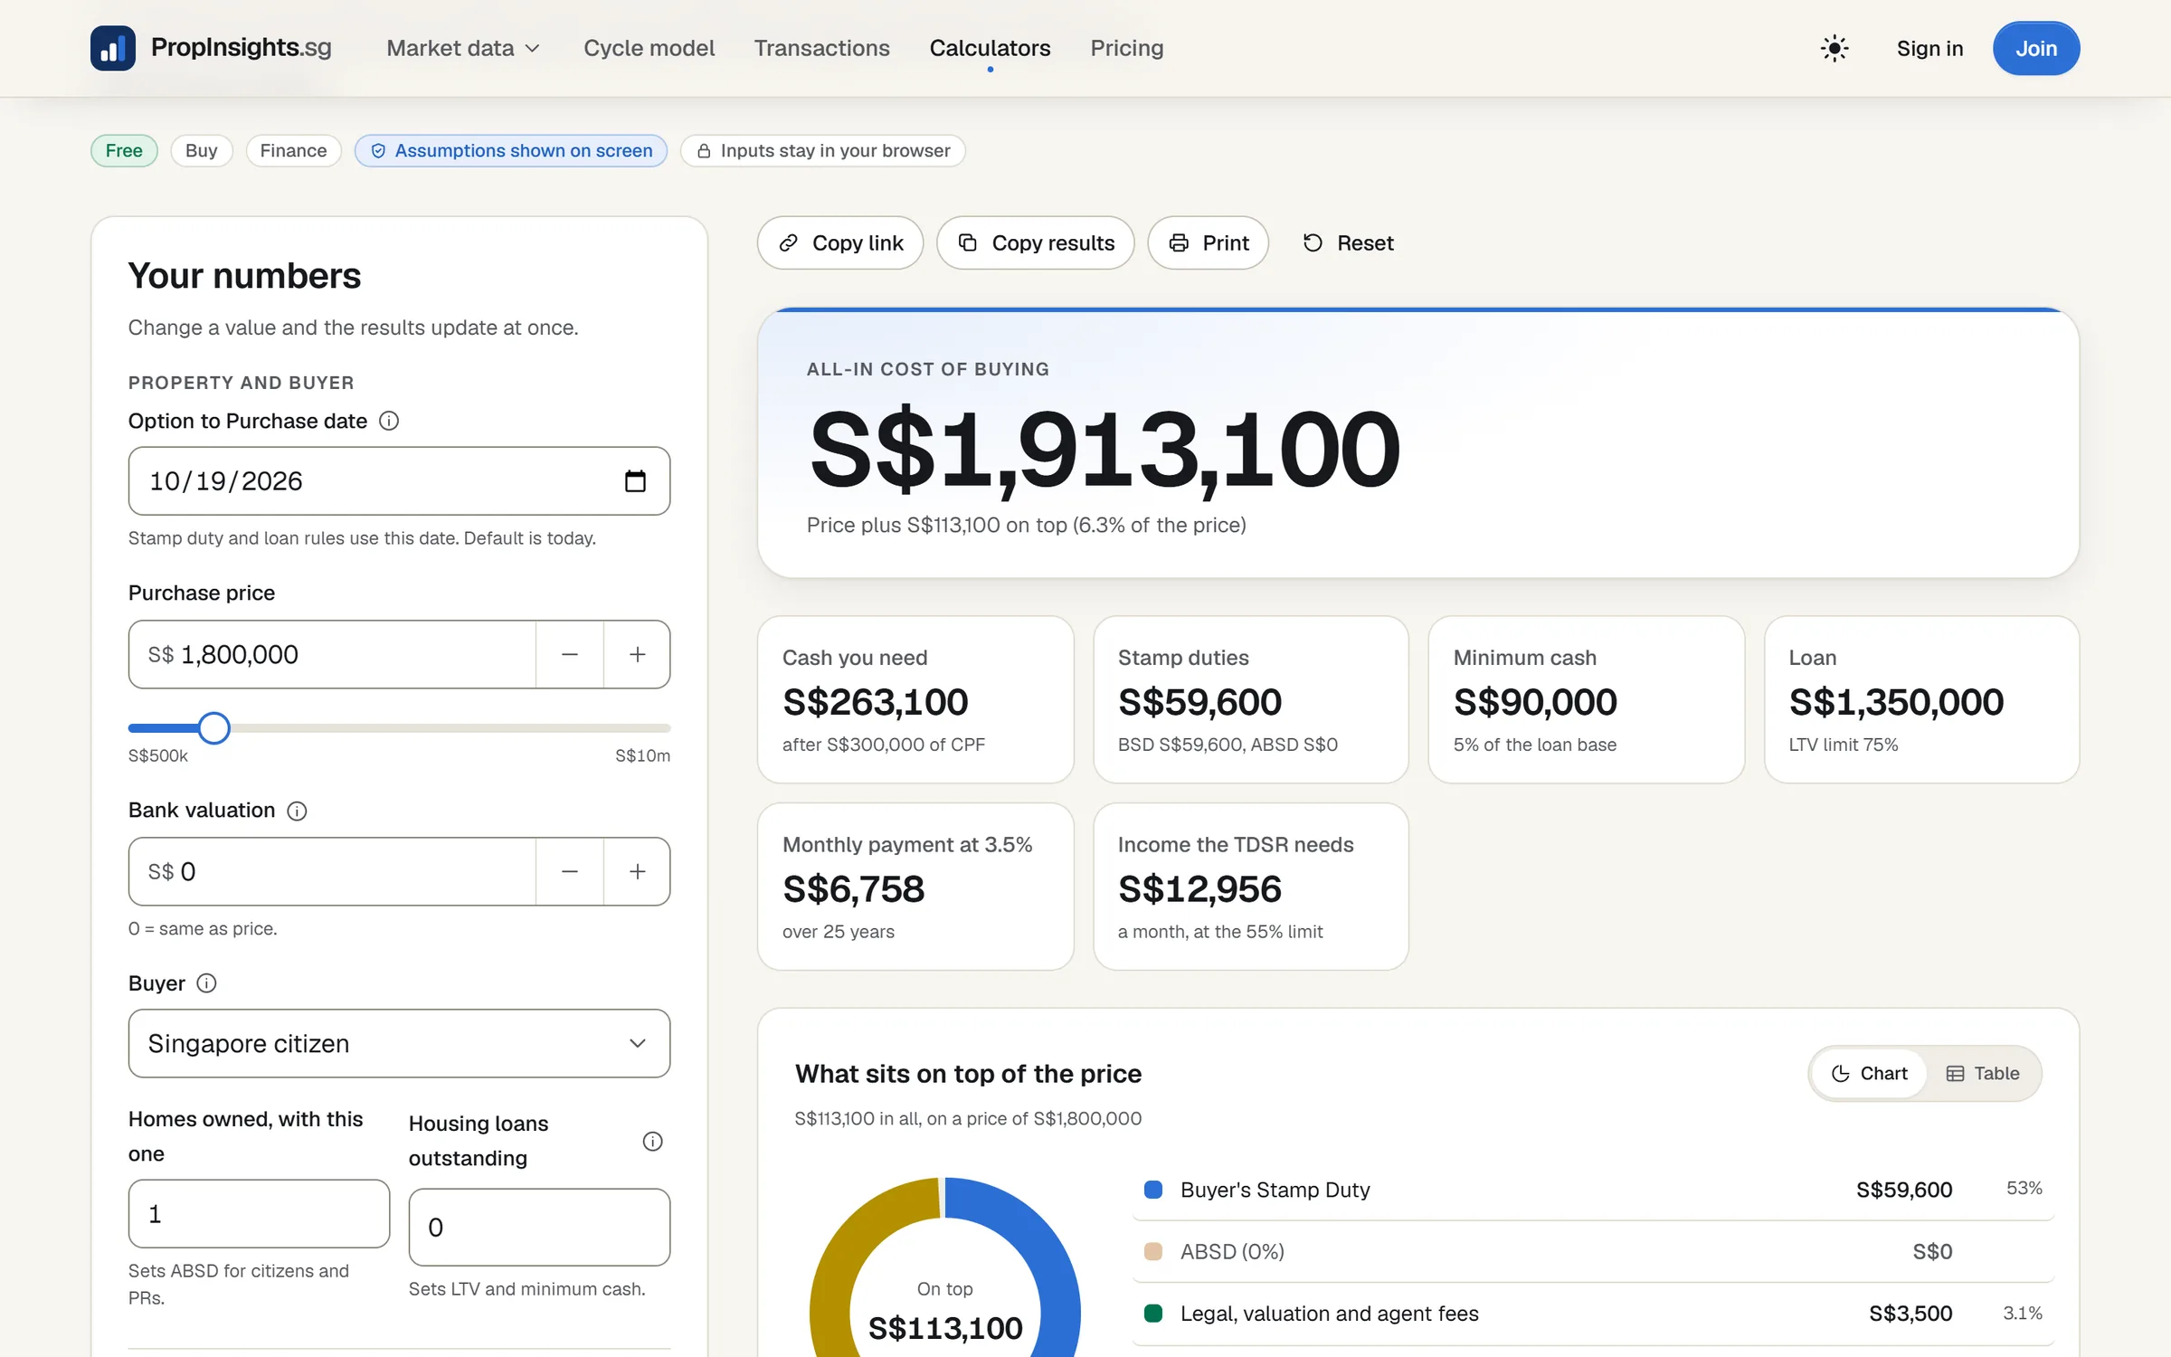Switch breakdown to Table view

click(1983, 1073)
